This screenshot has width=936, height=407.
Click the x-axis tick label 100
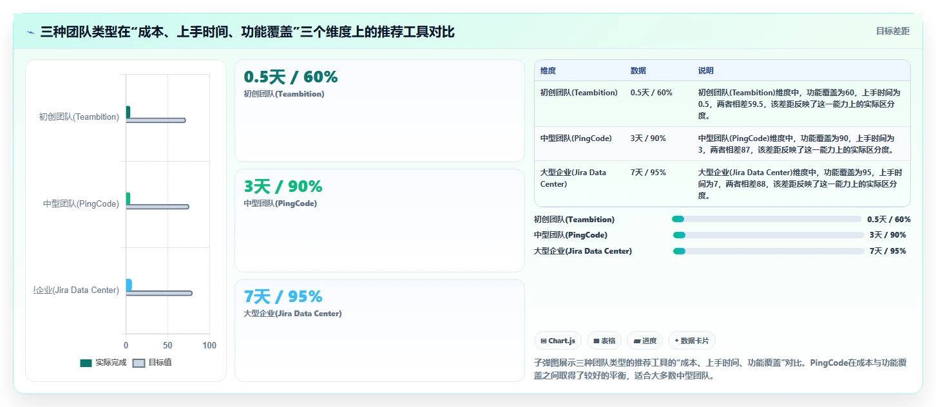click(x=209, y=346)
